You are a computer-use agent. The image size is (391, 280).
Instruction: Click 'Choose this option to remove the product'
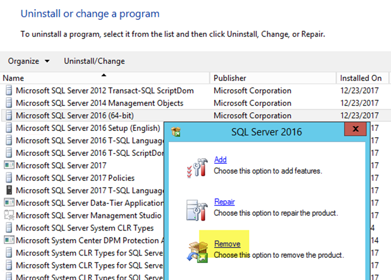[x=279, y=255]
